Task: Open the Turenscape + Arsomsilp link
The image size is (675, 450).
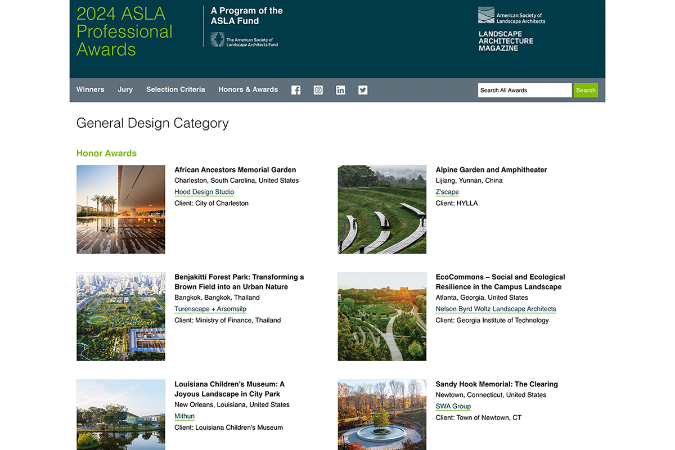Action: pyautogui.click(x=210, y=309)
